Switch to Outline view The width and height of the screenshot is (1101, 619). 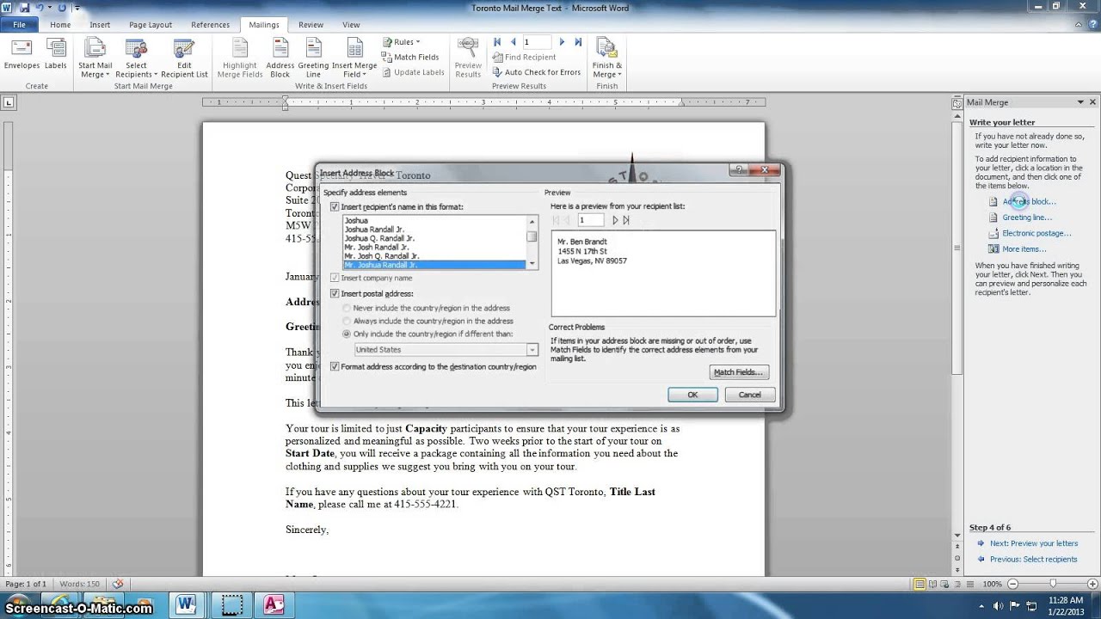[x=957, y=584]
